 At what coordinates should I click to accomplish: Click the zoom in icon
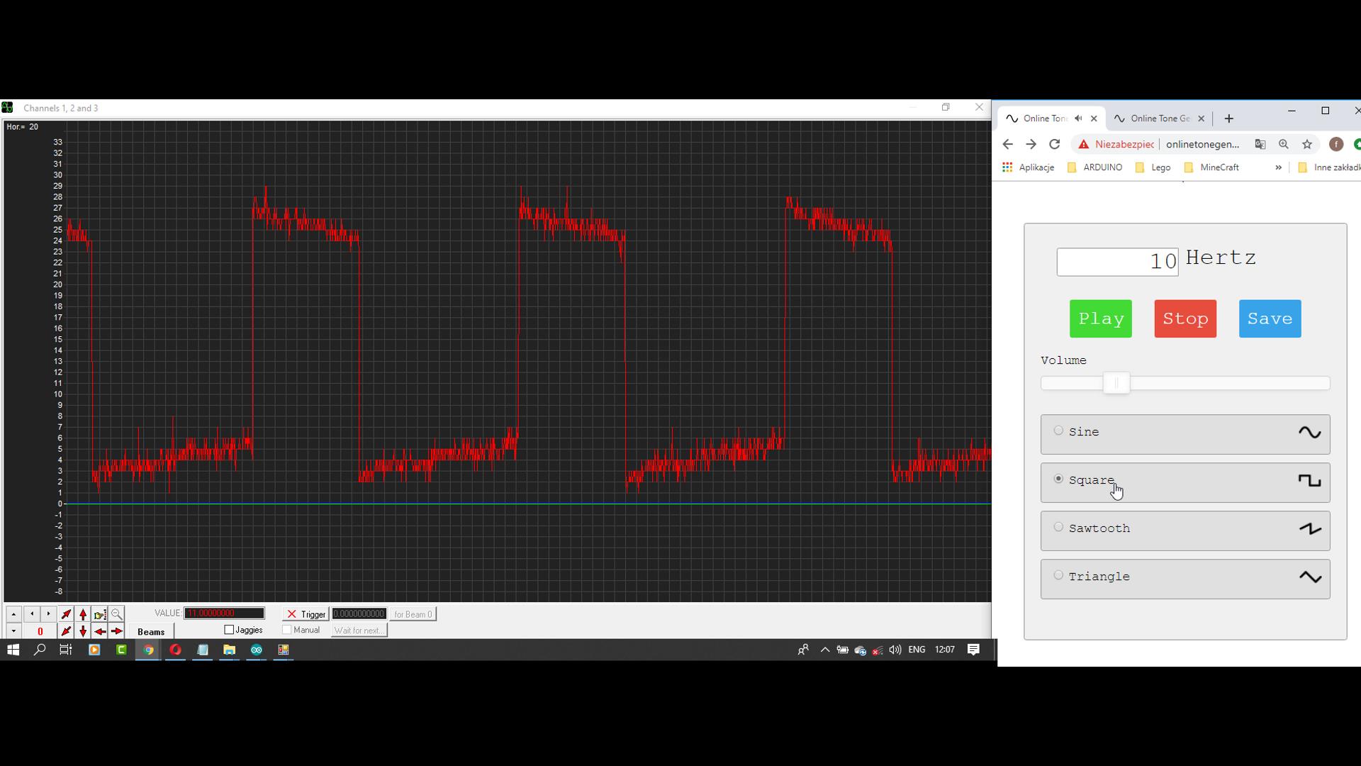117,614
